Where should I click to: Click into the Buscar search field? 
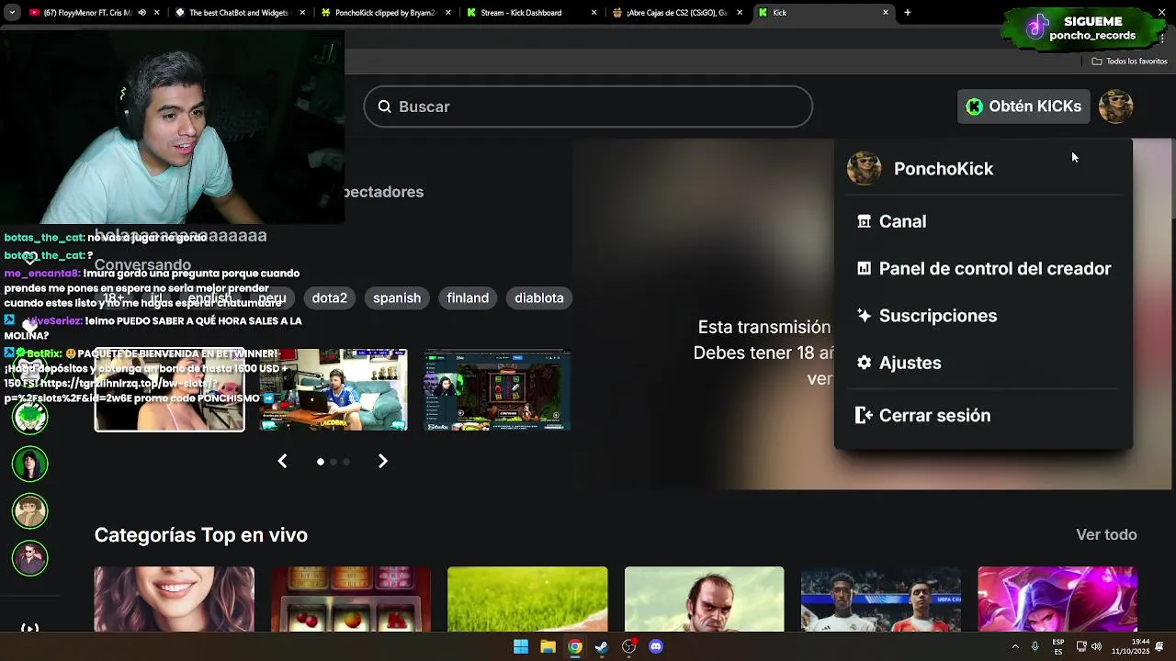point(588,106)
